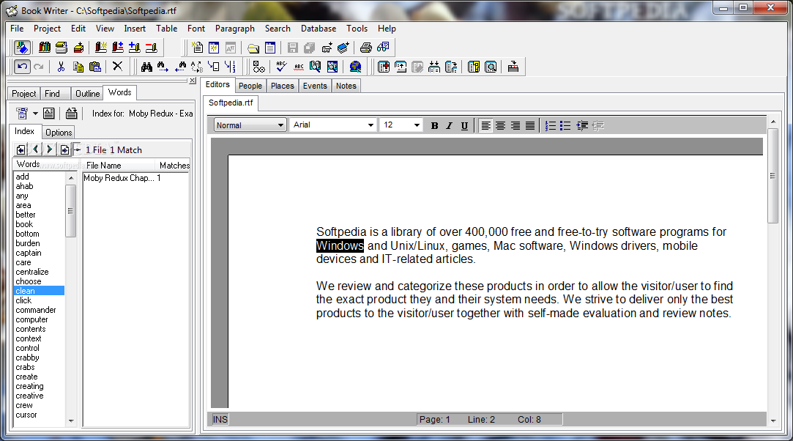Click the build index icon in Words panel
Viewport: 793px width, 441px height.
(71, 114)
